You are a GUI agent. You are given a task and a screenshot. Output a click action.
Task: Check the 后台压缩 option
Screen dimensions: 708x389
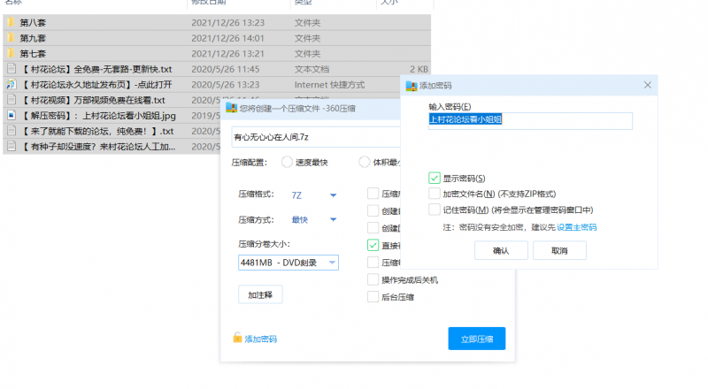pos(373,297)
